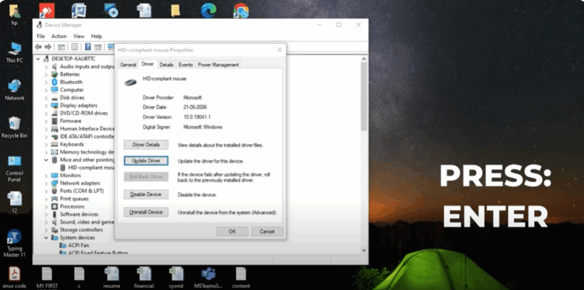Click the Update Driver button

click(x=146, y=160)
